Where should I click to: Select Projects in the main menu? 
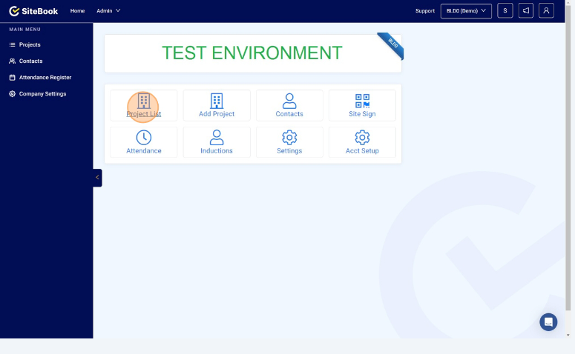(x=30, y=44)
